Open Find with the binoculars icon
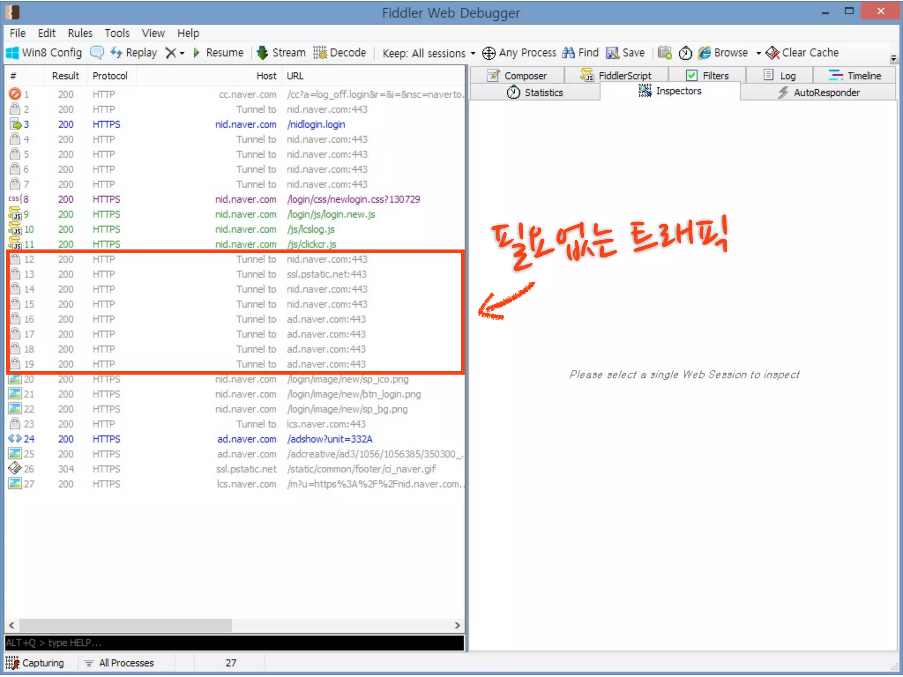 click(568, 53)
